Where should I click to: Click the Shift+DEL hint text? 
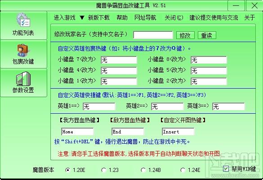[122, 142]
